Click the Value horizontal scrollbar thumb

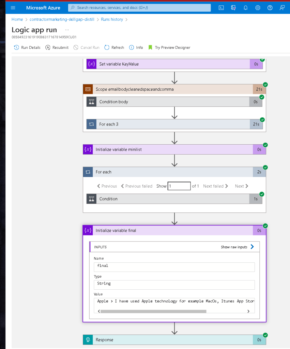point(153,311)
